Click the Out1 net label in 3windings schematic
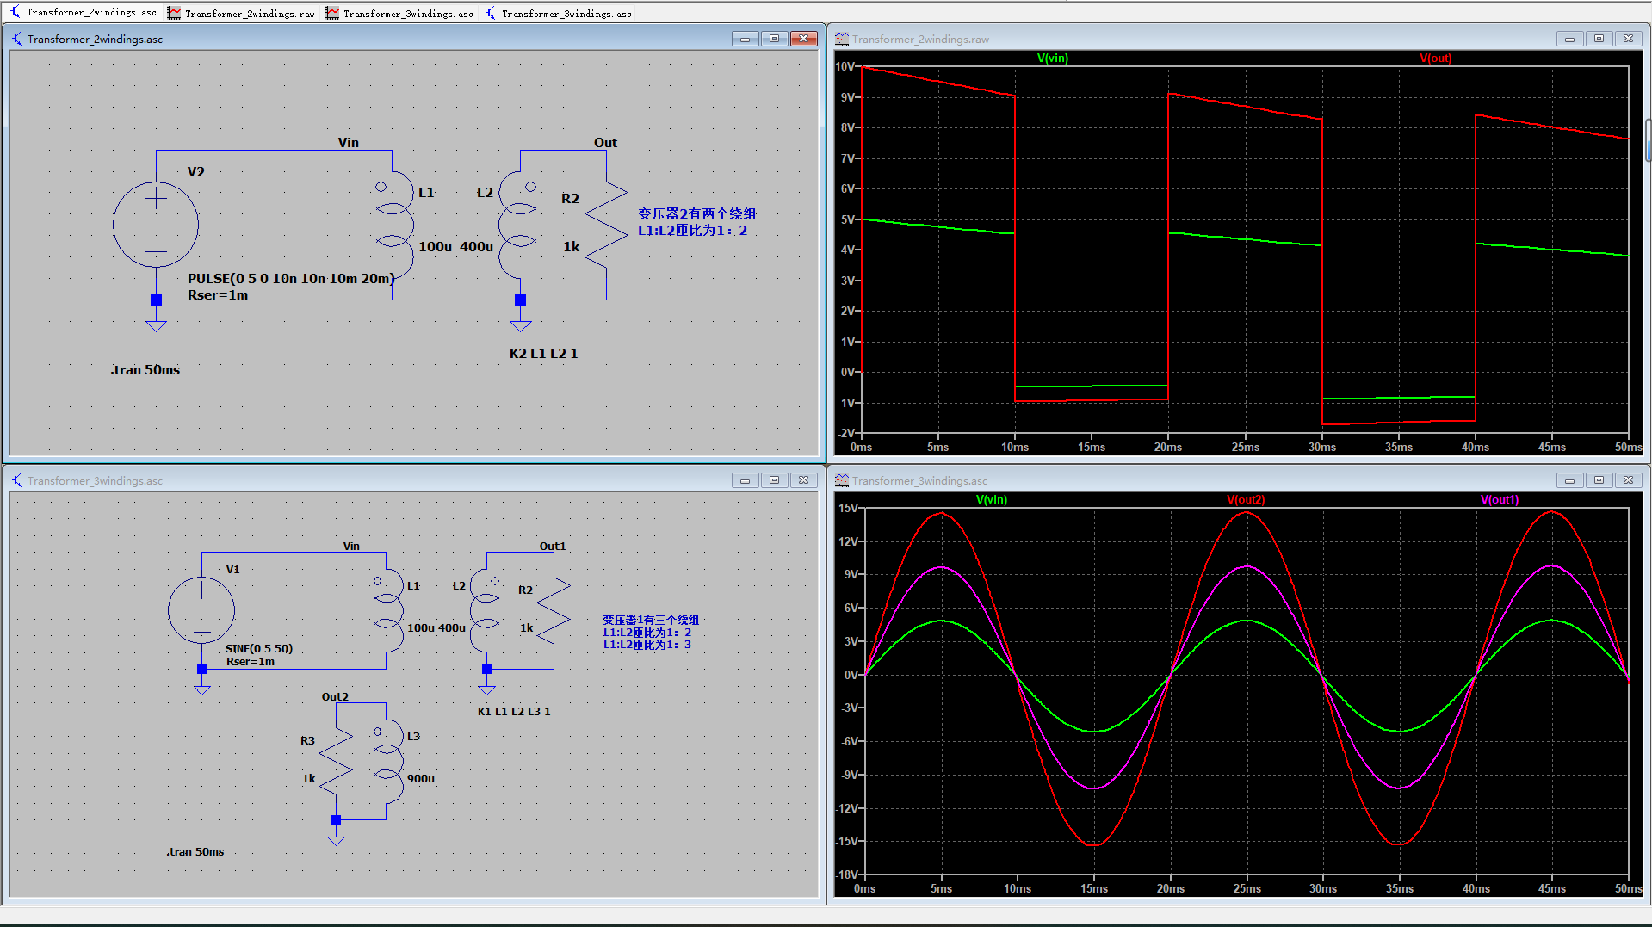The image size is (1652, 927). [553, 546]
